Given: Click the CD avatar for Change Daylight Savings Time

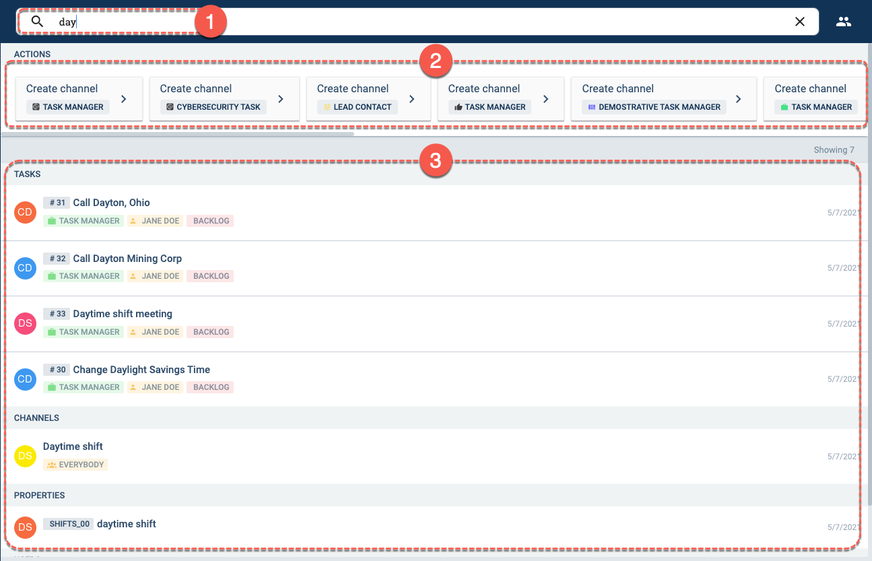Looking at the screenshot, I should tap(25, 378).
